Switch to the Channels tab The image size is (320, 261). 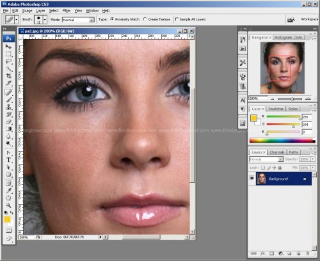click(x=276, y=152)
